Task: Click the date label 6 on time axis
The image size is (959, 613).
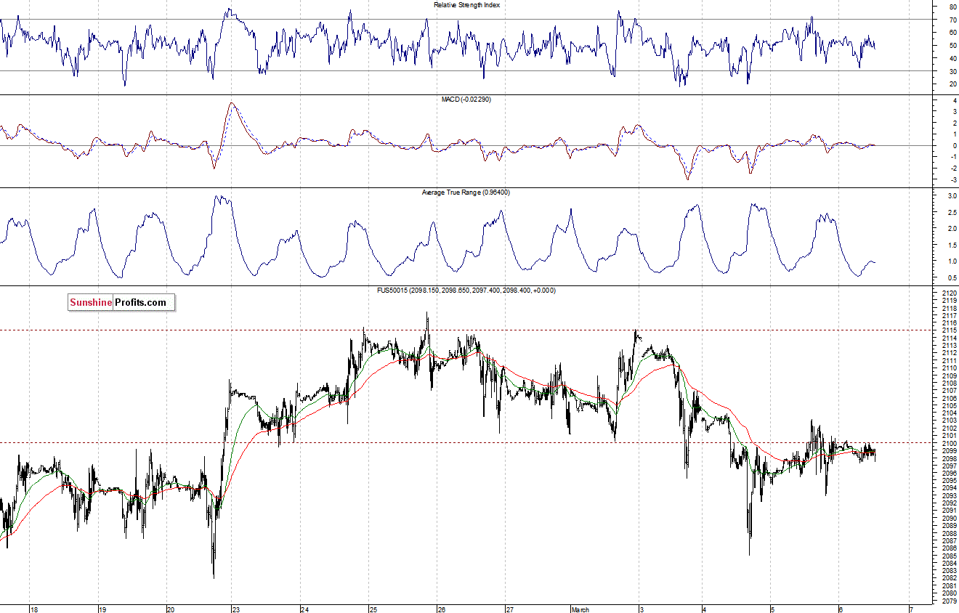Action: 841,609
